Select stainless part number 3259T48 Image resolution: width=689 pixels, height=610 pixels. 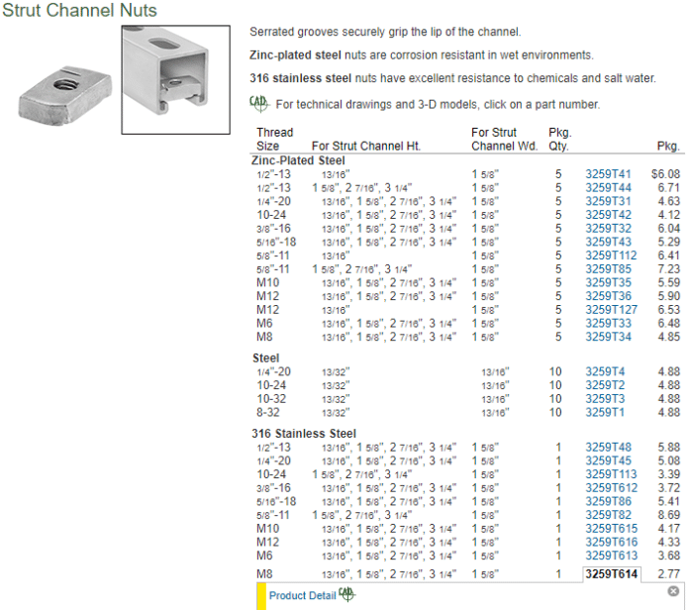click(x=608, y=448)
